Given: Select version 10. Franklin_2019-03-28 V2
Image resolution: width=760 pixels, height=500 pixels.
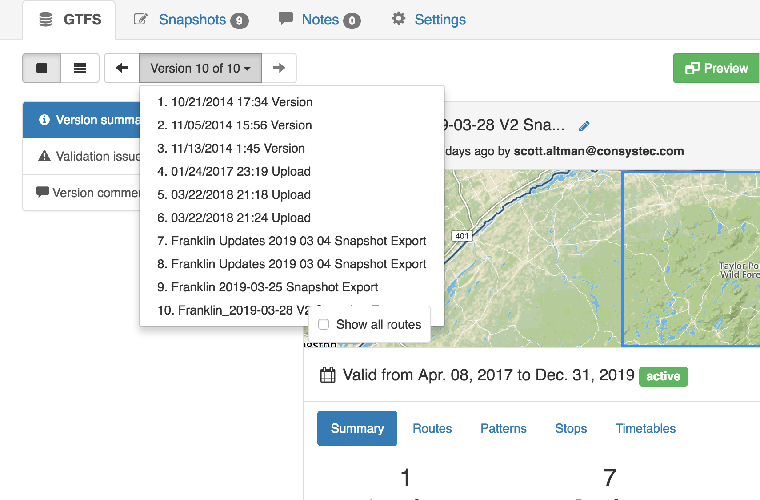Looking at the screenshot, I should coord(233,310).
